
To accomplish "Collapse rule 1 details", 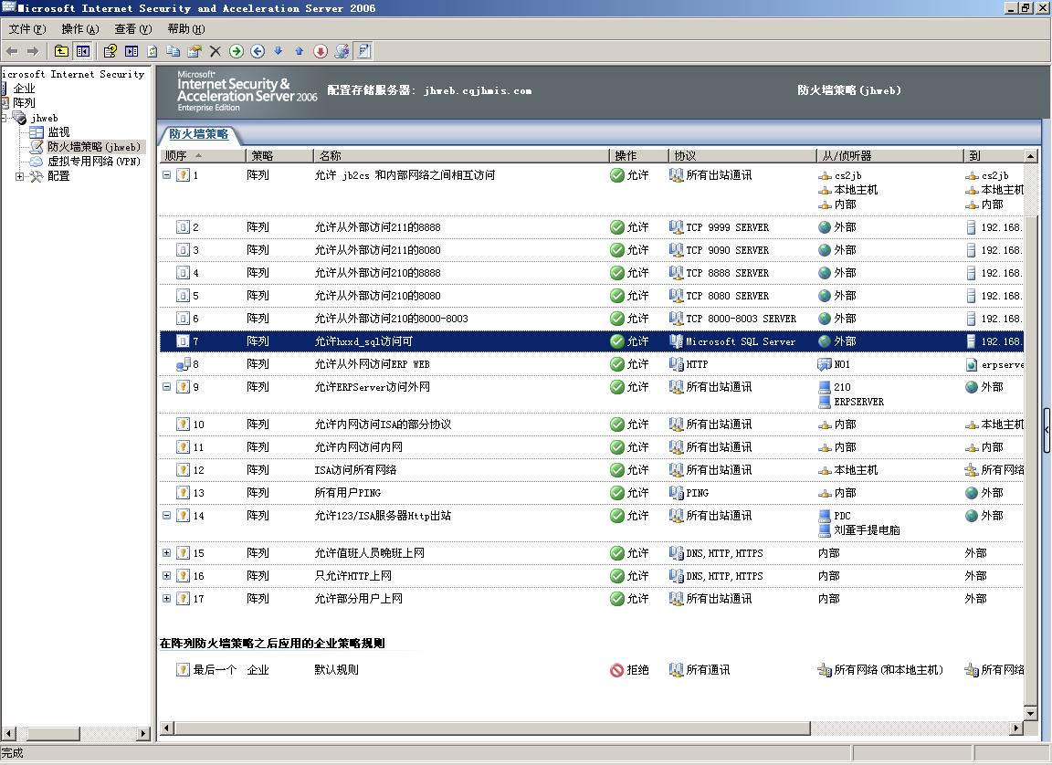I will pos(166,175).
